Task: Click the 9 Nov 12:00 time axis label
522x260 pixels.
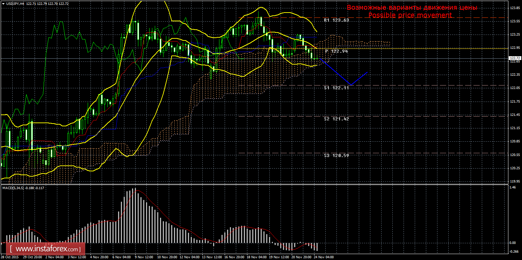Action: (x=144, y=257)
